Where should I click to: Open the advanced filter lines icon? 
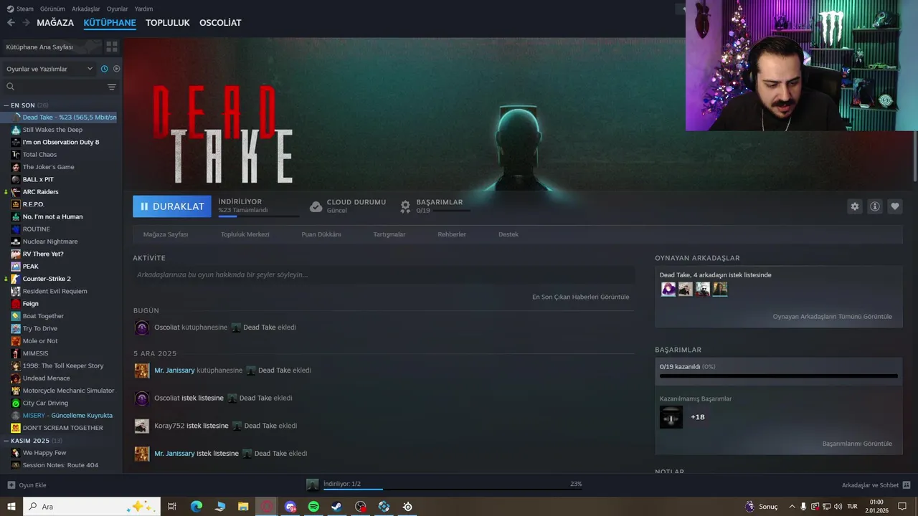112,87
